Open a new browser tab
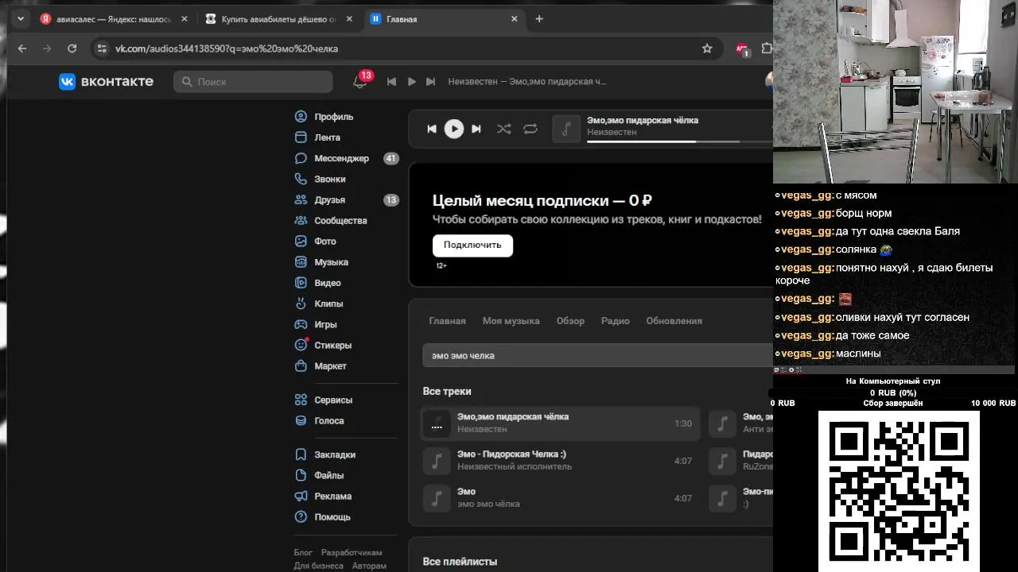The width and height of the screenshot is (1018, 572). click(x=539, y=19)
